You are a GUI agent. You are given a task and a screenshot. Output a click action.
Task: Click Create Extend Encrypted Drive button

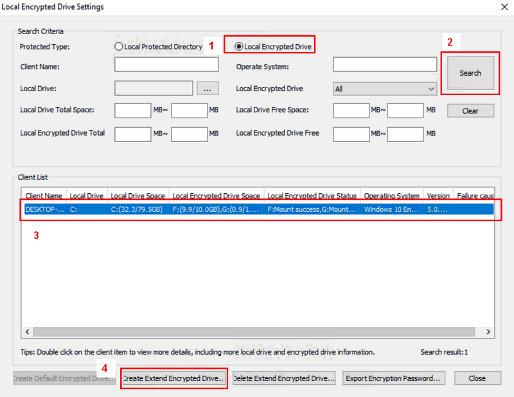tap(174, 378)
